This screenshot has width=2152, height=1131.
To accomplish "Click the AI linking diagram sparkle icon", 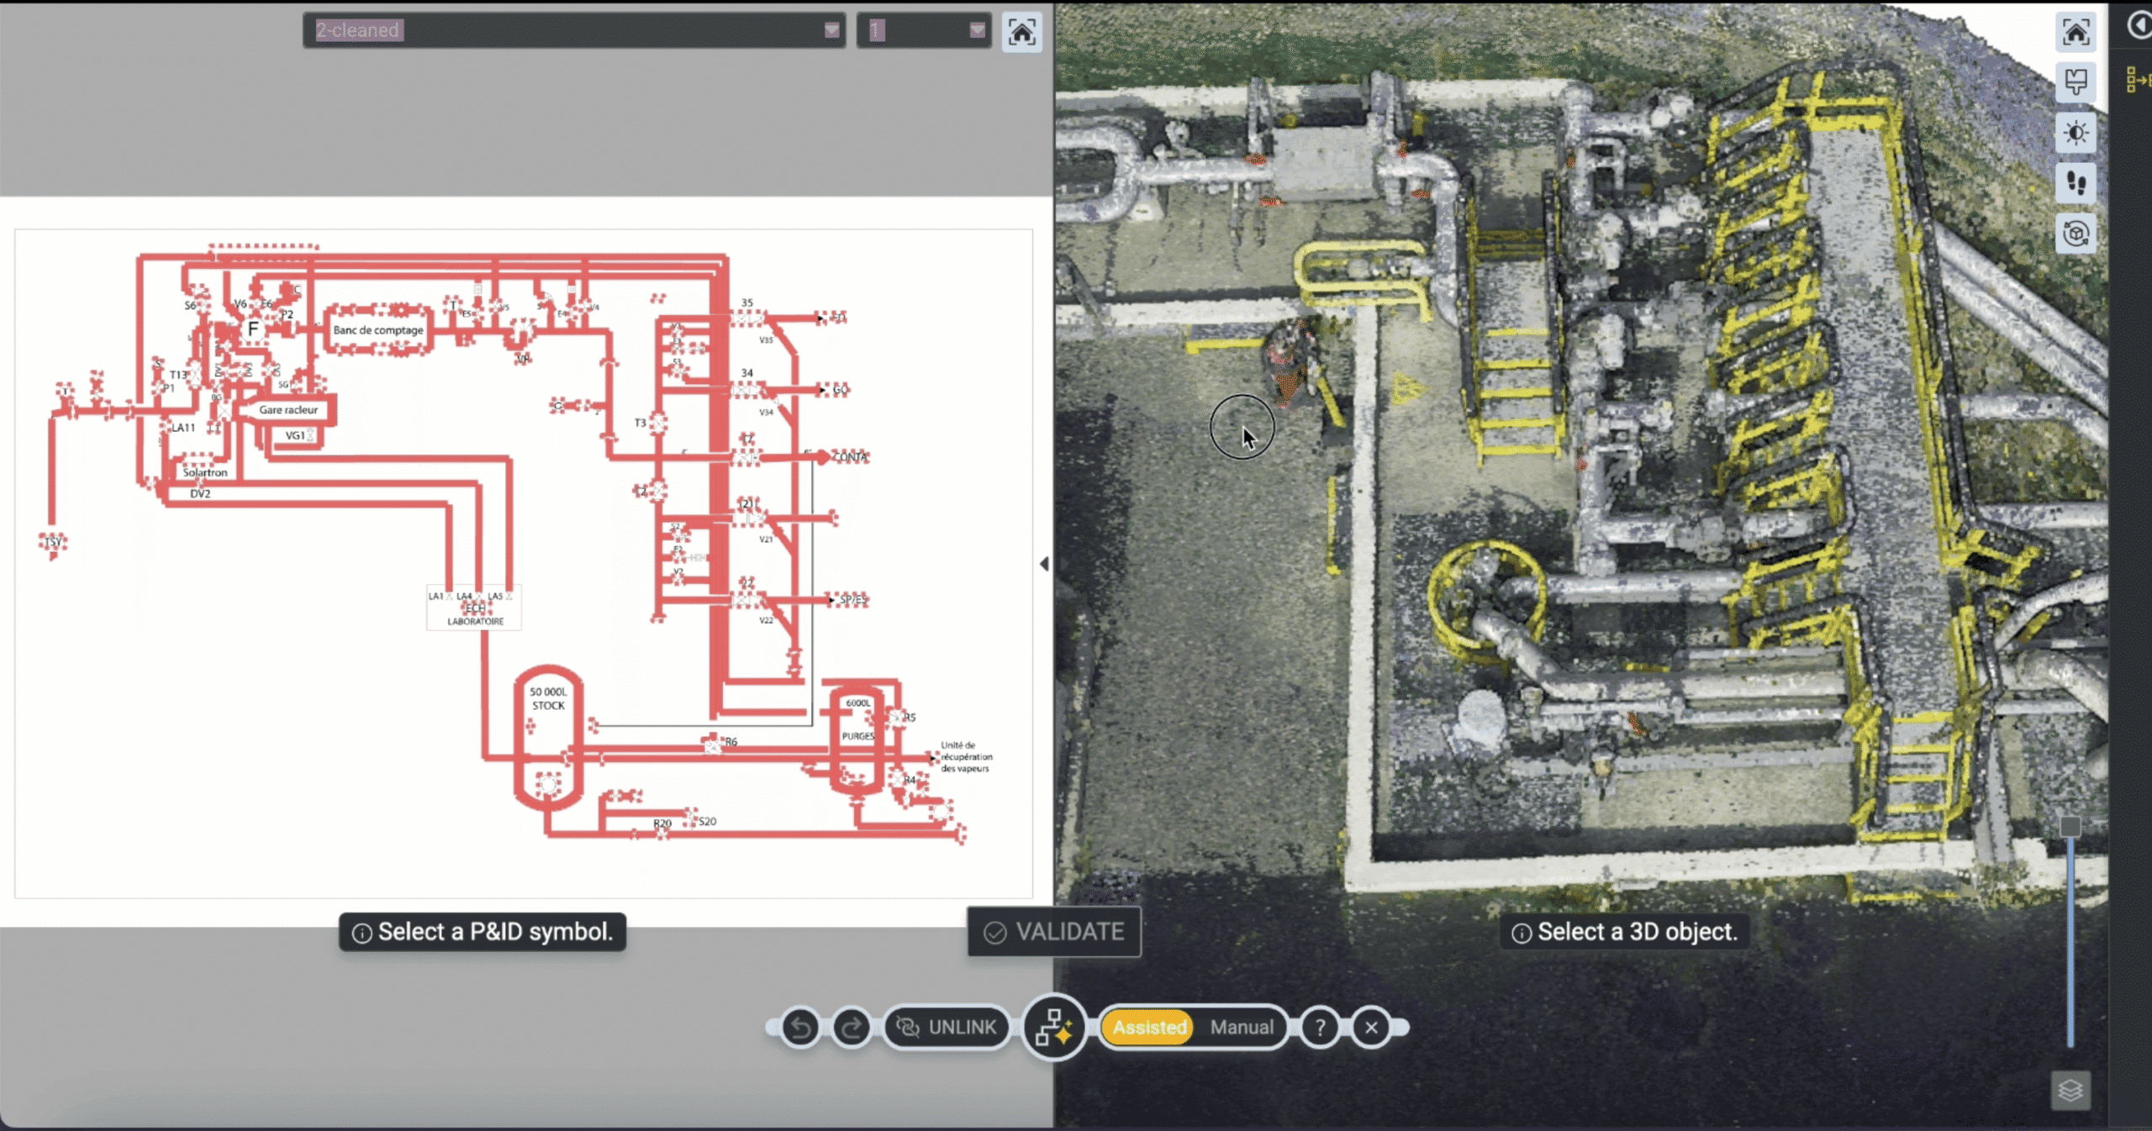I will point(1053,1028).
